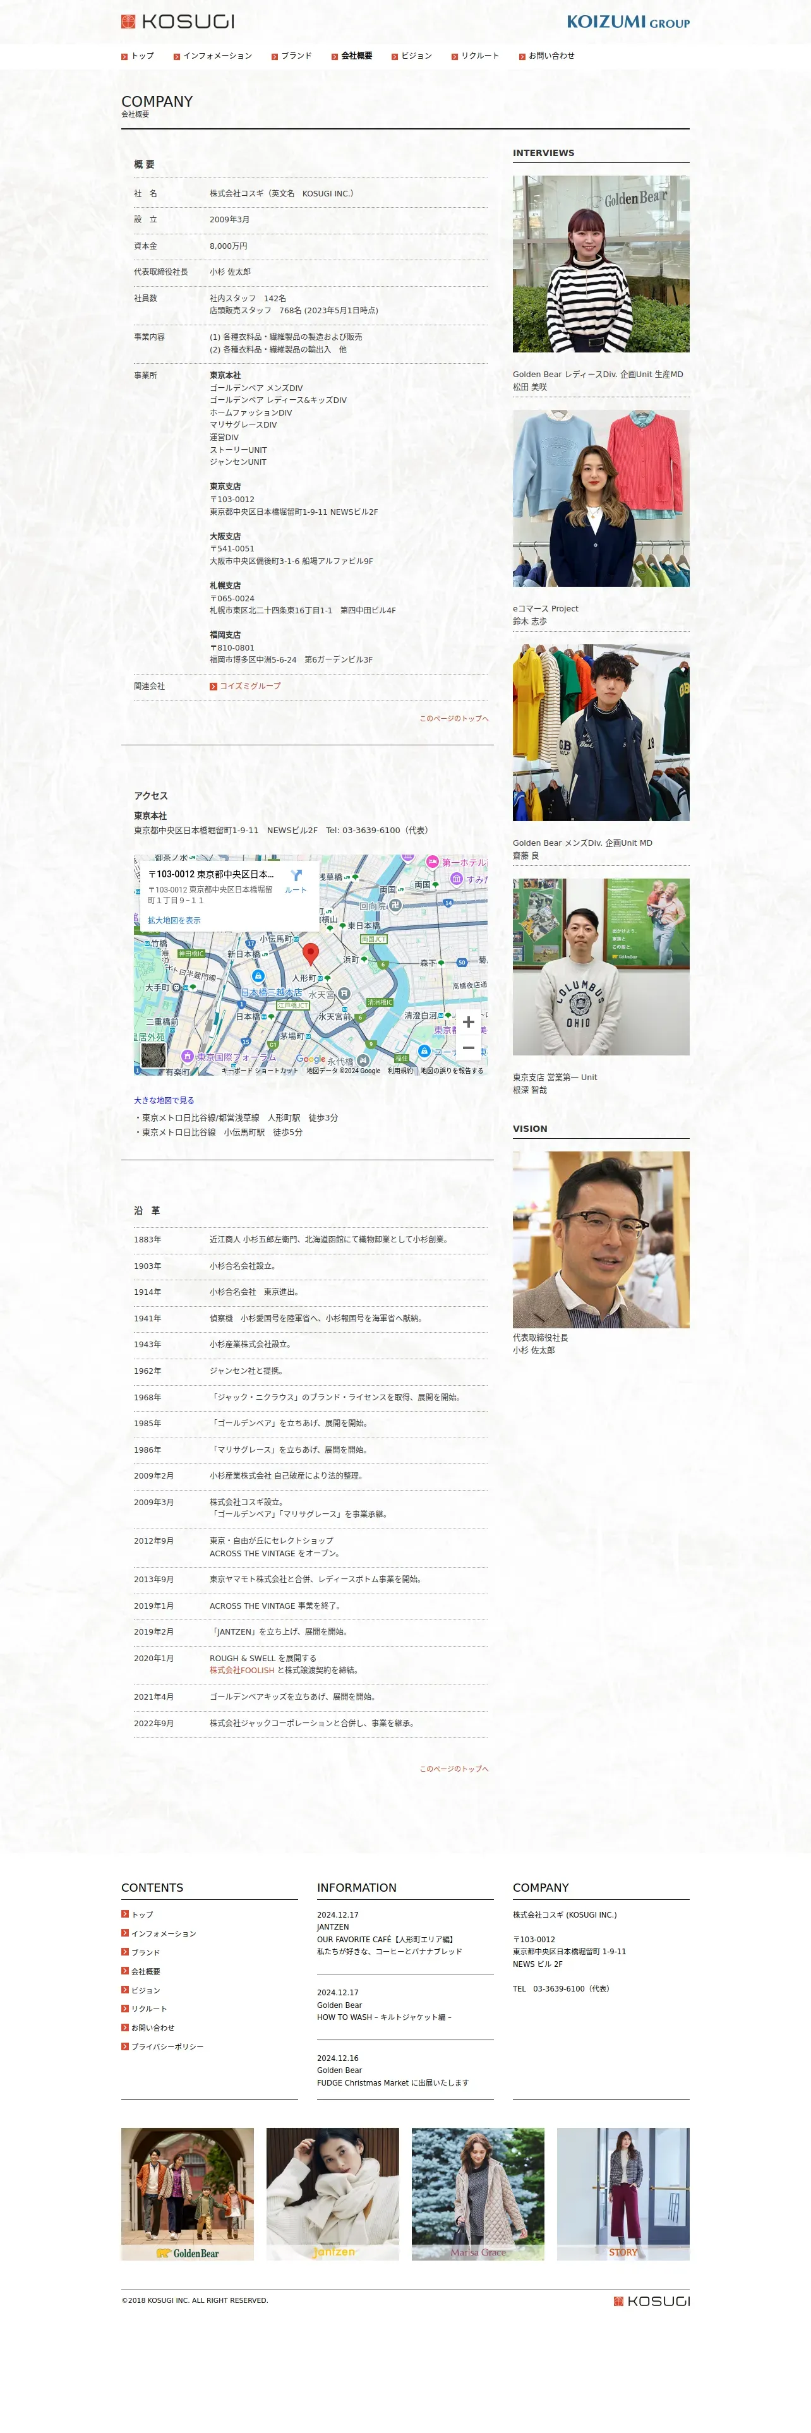Click the KOSUGI logo in the footer
This screenshot has height=2433, width=811.
(x=651, y=2301)
